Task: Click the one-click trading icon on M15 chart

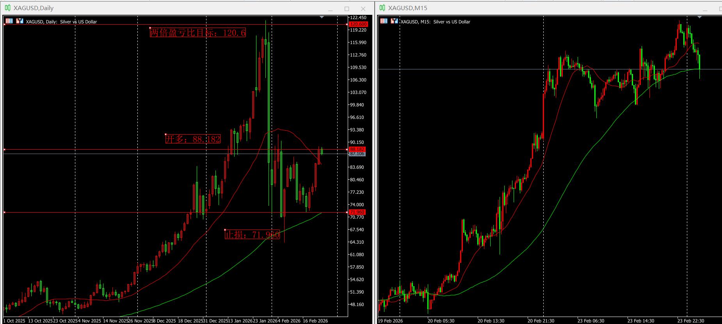Action: click(394, 21)
